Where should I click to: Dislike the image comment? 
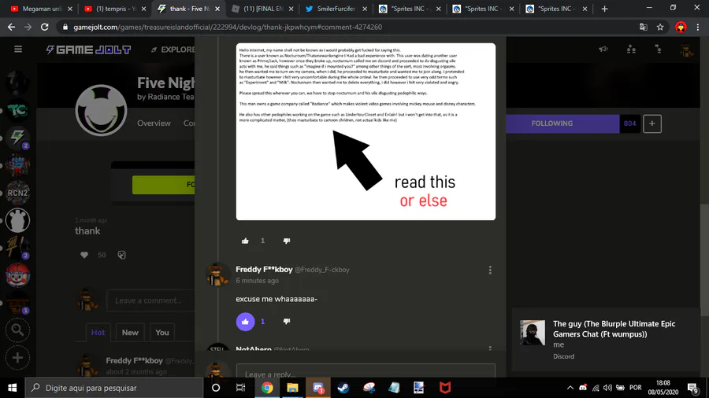287,241
